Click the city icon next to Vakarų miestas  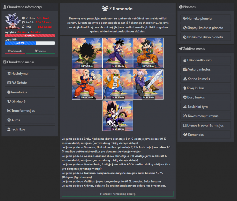coord(185,69)
